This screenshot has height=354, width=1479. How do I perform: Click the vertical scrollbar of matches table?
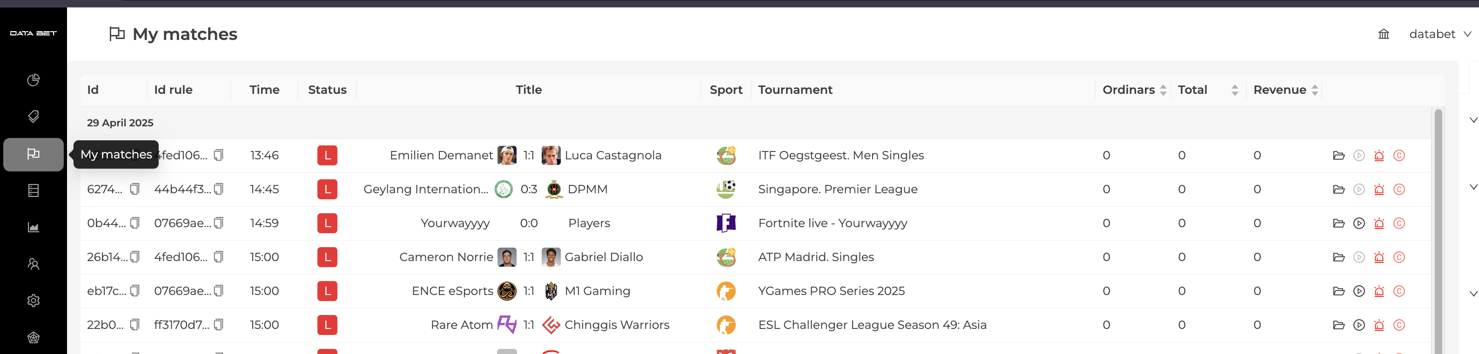(x=1438, y=229)
